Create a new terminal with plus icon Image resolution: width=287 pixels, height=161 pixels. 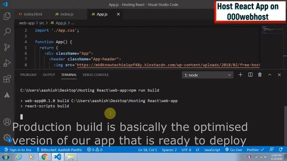(240, 75)
